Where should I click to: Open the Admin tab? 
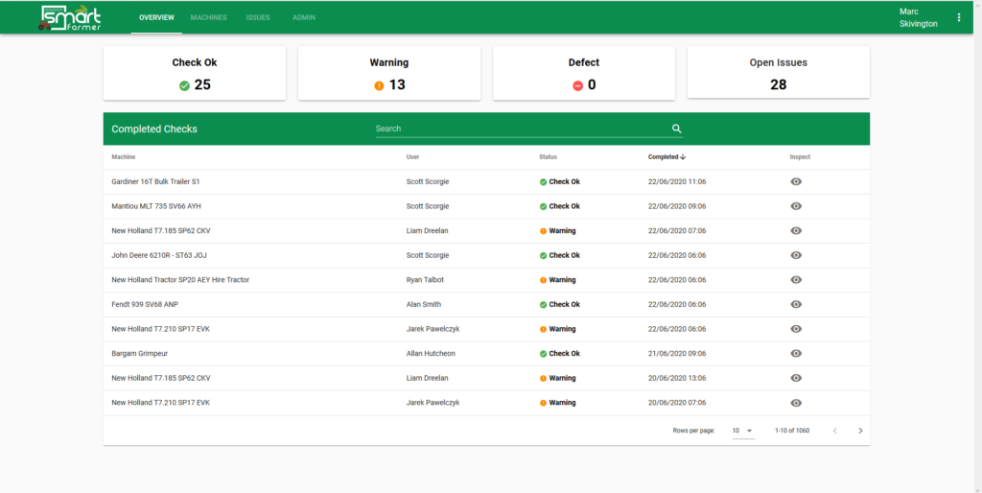coord(304,17)
